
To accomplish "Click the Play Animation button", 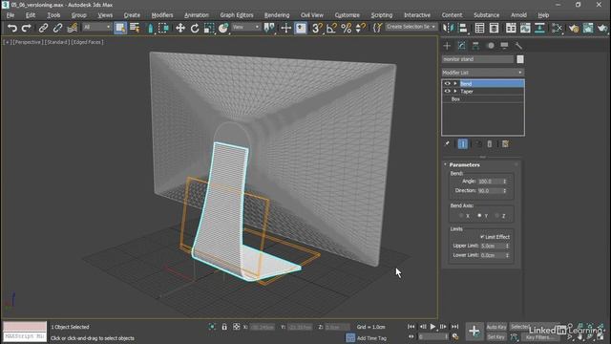I will point(432,327).
